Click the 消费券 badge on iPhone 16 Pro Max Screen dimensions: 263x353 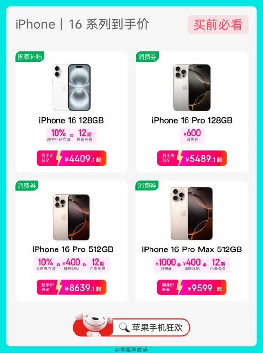point(147,186)
